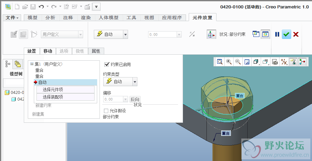Switch to the 模型 ribbon tab

(x=33, y=17)
